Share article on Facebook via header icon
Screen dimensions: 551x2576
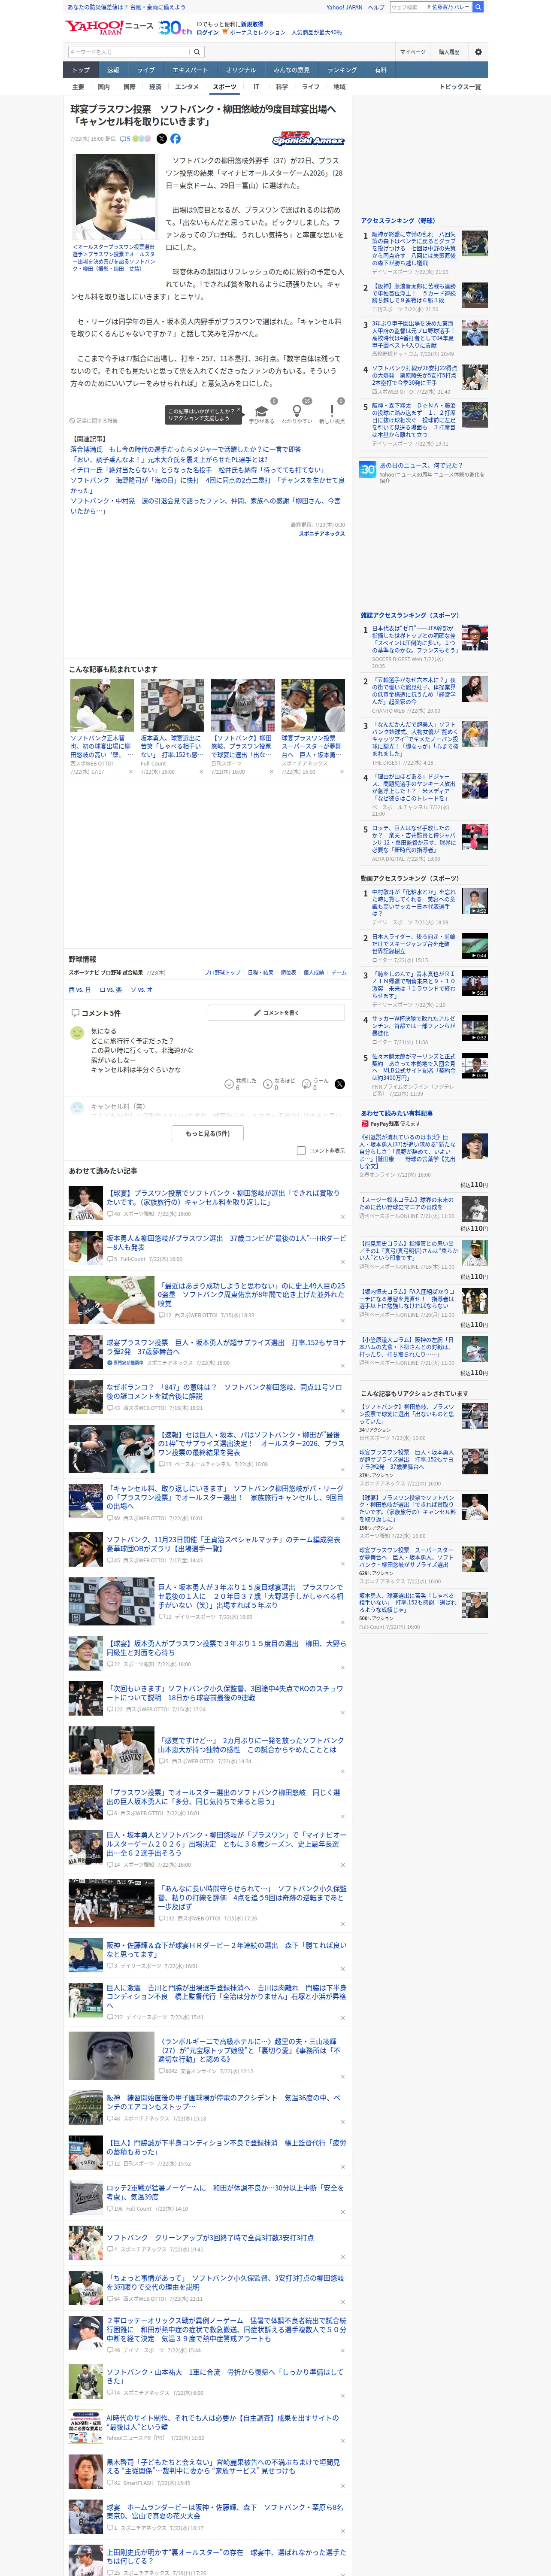click(175, 139)
